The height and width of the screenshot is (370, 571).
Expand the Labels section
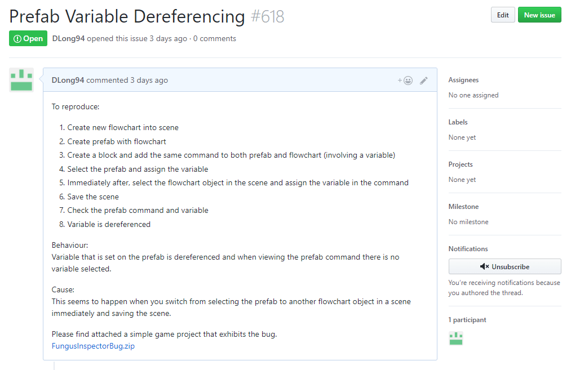pyautogui.click(x=458, y=122)
